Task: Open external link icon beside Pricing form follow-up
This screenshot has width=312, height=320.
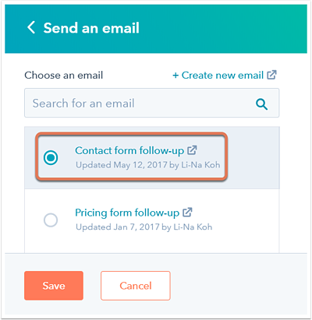Action: pyautogui.click(x=187, y=213)
